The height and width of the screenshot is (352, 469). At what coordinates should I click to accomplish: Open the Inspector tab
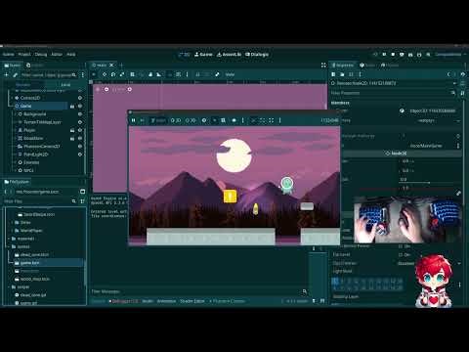tap(343, 66)
